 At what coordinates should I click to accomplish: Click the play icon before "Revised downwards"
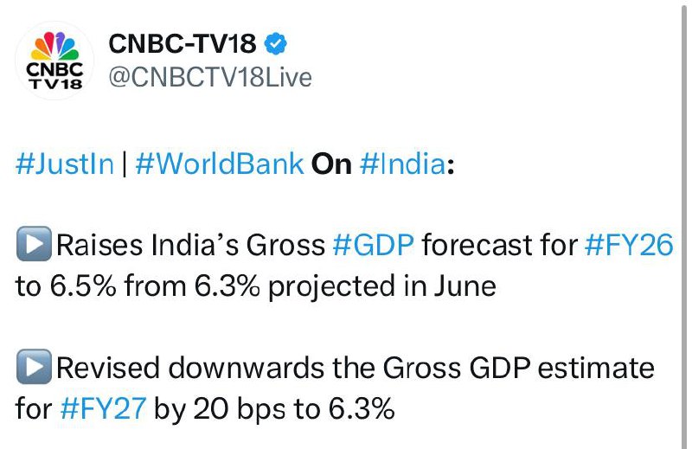pos(33,369)
